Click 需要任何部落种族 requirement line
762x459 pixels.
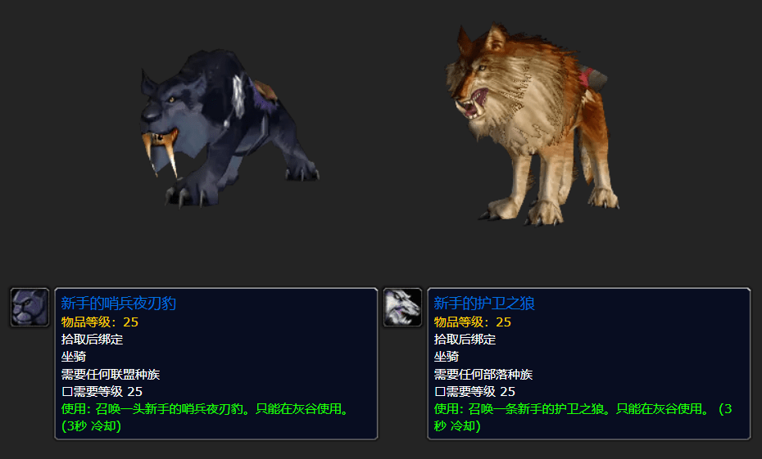tap(483, 374)
